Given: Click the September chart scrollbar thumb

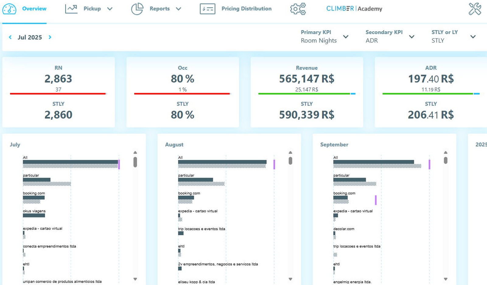Looking at the screenshot, I should pyautogui.click(x=446, y=160).
